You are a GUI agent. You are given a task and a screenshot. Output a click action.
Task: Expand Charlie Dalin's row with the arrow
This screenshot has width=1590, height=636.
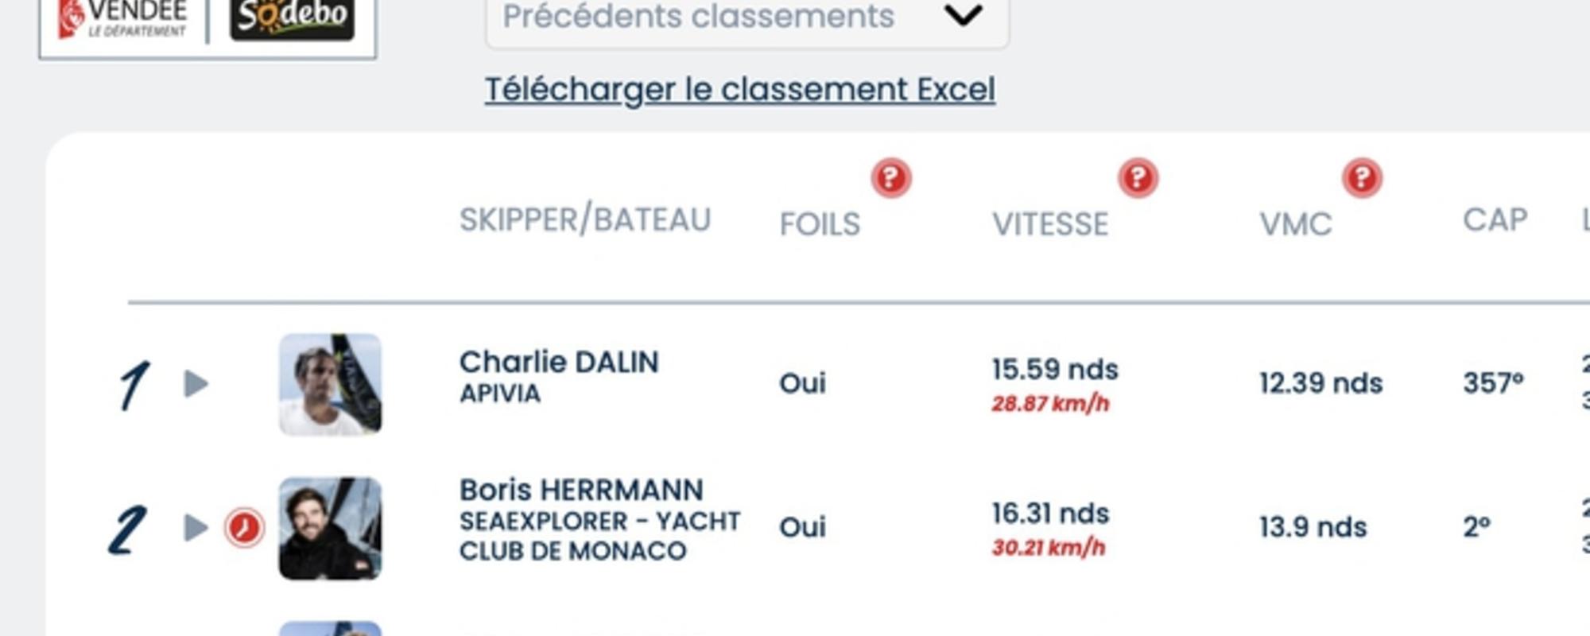point(196,384)
